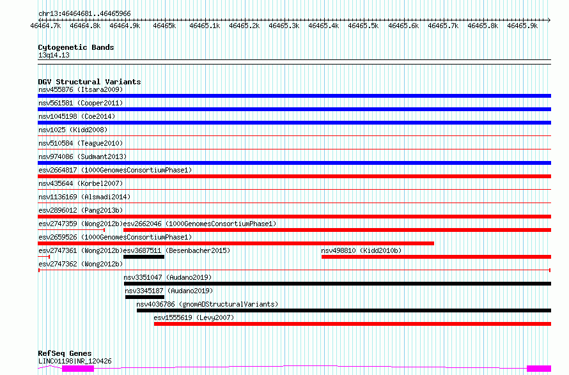Open esv2659526 (1000GenomesConsortiumPhase1) label
The width and height of the screenshot is (569, 375).
(x=115, y=237)
